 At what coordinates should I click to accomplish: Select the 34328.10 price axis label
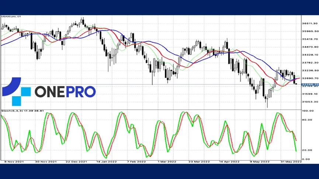pos(310,55)
